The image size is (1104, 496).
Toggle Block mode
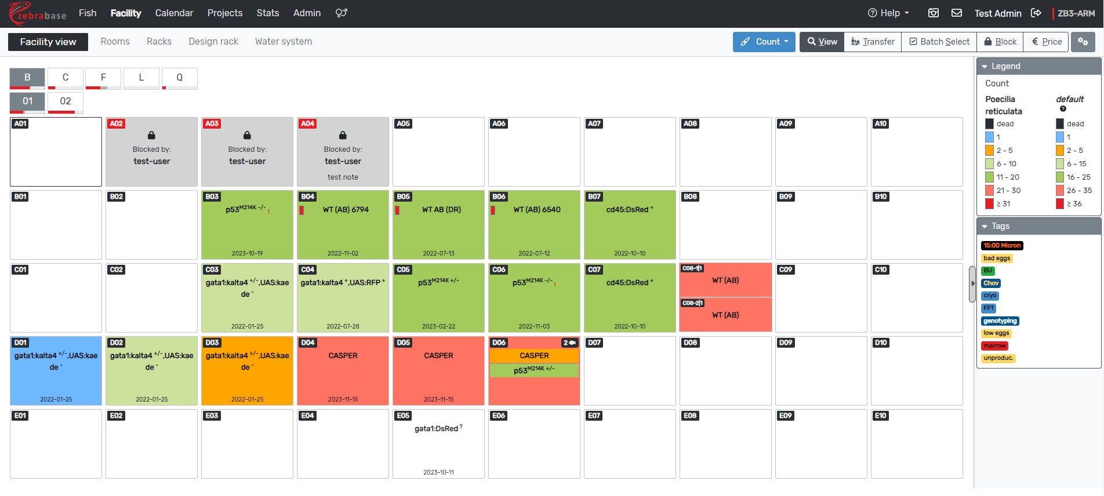click(x=1000, y=42)
